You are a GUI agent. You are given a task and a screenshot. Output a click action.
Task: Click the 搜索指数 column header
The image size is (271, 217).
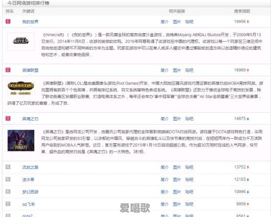coord(242,11)
